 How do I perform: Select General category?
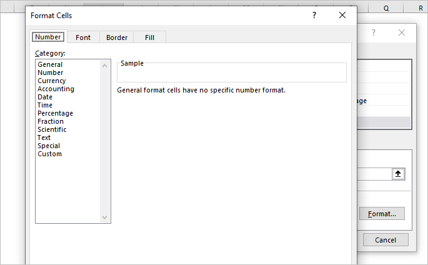(x=50, y=64)
